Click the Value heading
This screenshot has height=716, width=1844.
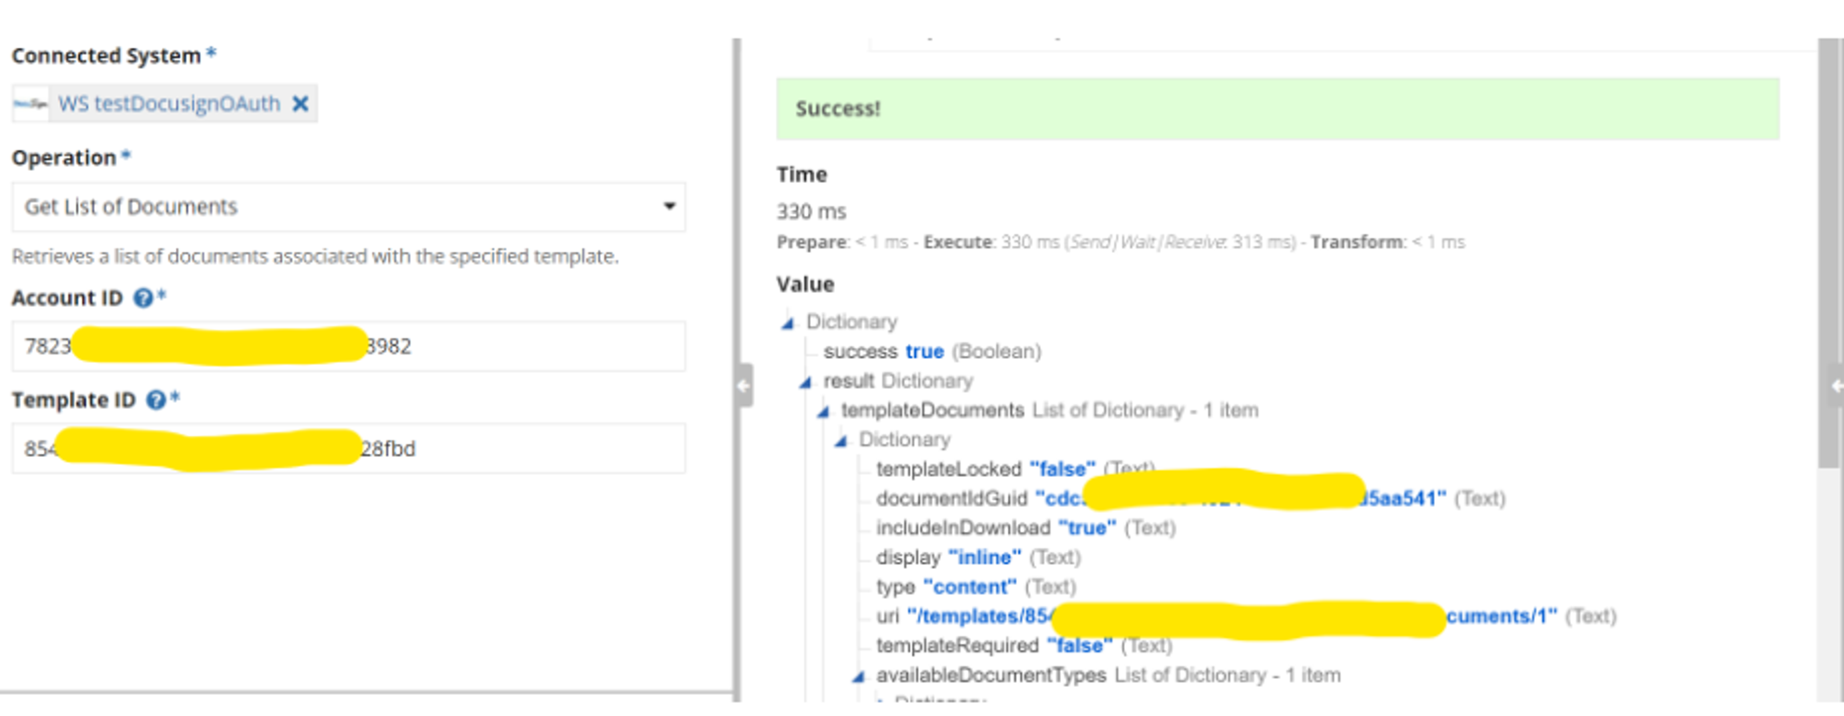(805, 285)
